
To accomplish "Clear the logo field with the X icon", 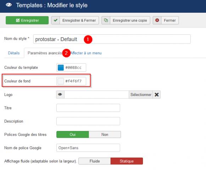I will click(x=157, y=95).
